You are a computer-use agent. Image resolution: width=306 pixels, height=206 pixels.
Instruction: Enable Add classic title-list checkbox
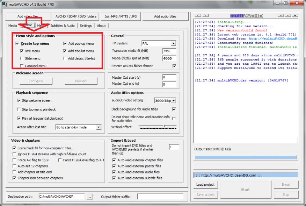(x=65, y=58)
